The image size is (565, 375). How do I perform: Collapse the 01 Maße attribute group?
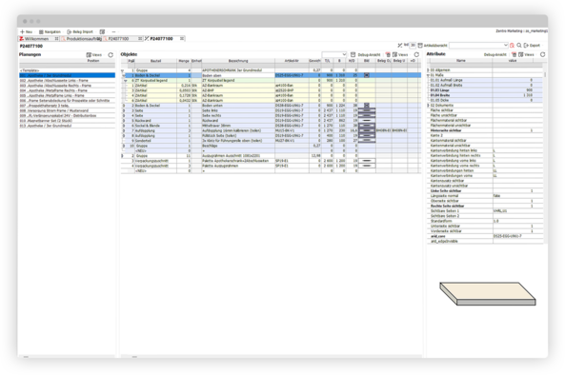[428, 75]
